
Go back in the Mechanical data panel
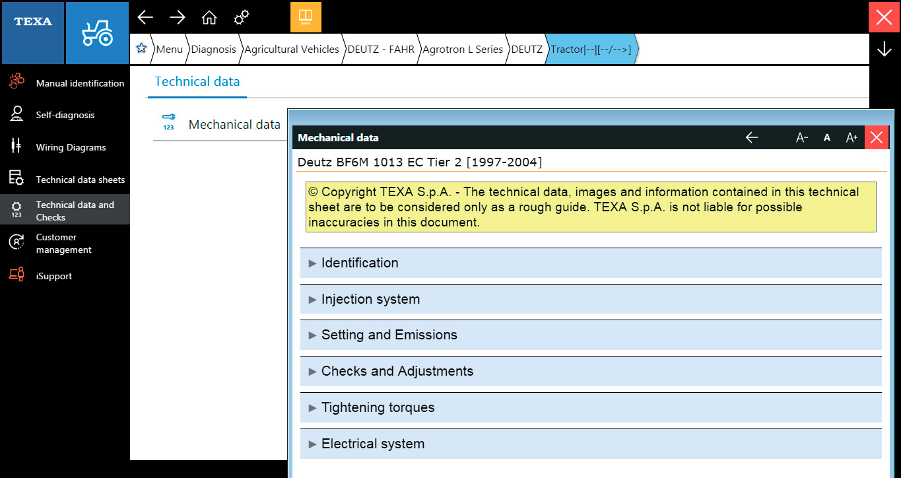pyautogui.click(x=751, y=137)
